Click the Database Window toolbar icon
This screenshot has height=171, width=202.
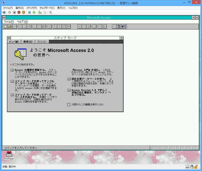coord(94,26)
